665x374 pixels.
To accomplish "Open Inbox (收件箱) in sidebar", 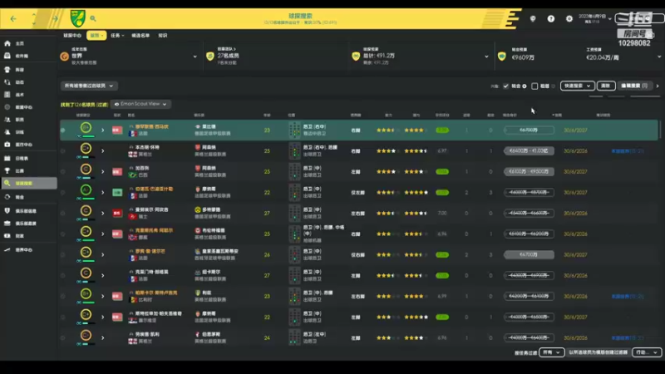I will (x=28, y=56).
